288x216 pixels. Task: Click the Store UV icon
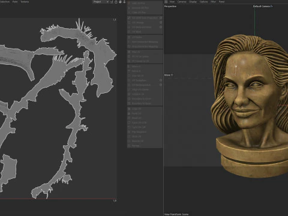tap(129, 136)
